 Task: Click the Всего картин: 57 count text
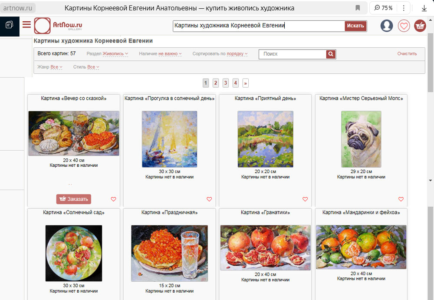tap(56, 53)
